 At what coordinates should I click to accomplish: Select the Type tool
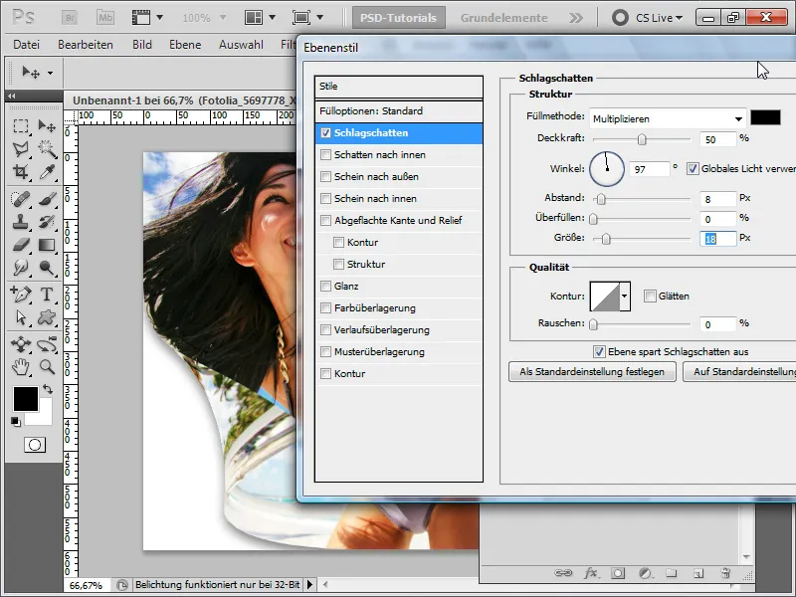tap(47, 295)
